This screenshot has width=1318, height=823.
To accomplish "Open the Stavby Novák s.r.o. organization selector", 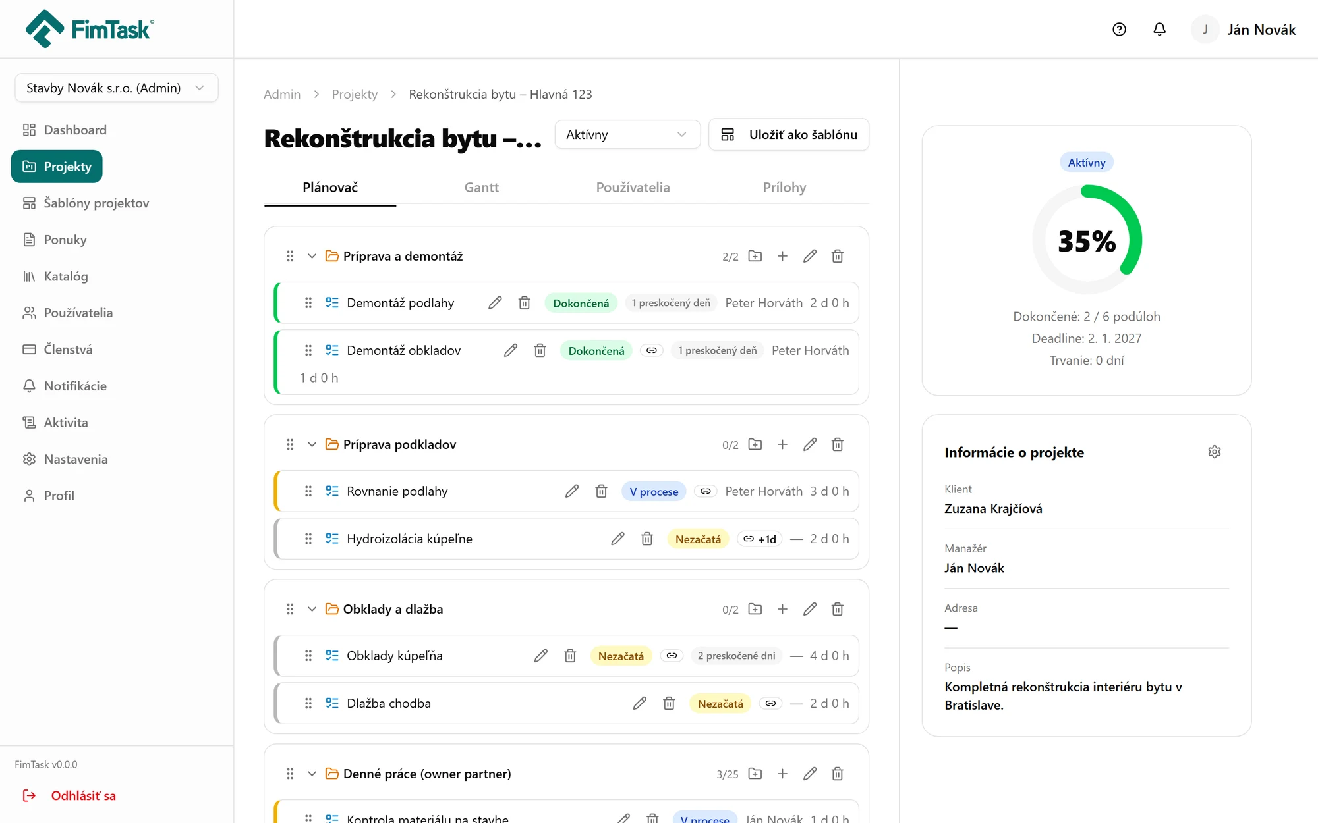I will point(117,88).
